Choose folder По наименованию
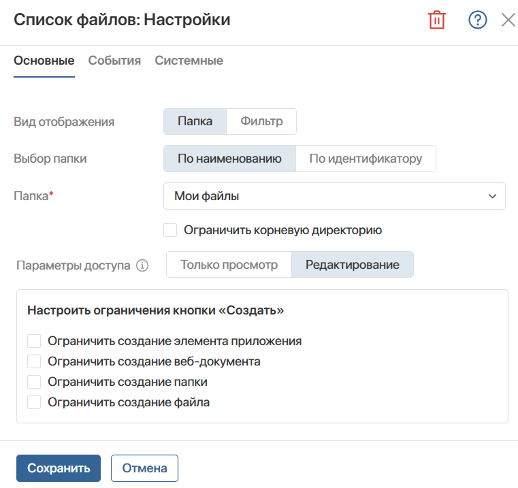Image resolution: width=518 pixels, height=488 pixels. click(x=229, y=159)
